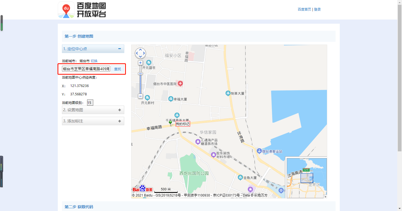Expand the 2. 设置地图 section

(x=93, y=110)
